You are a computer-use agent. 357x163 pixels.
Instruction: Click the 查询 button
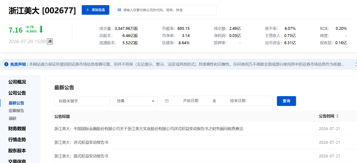point(286,101)
